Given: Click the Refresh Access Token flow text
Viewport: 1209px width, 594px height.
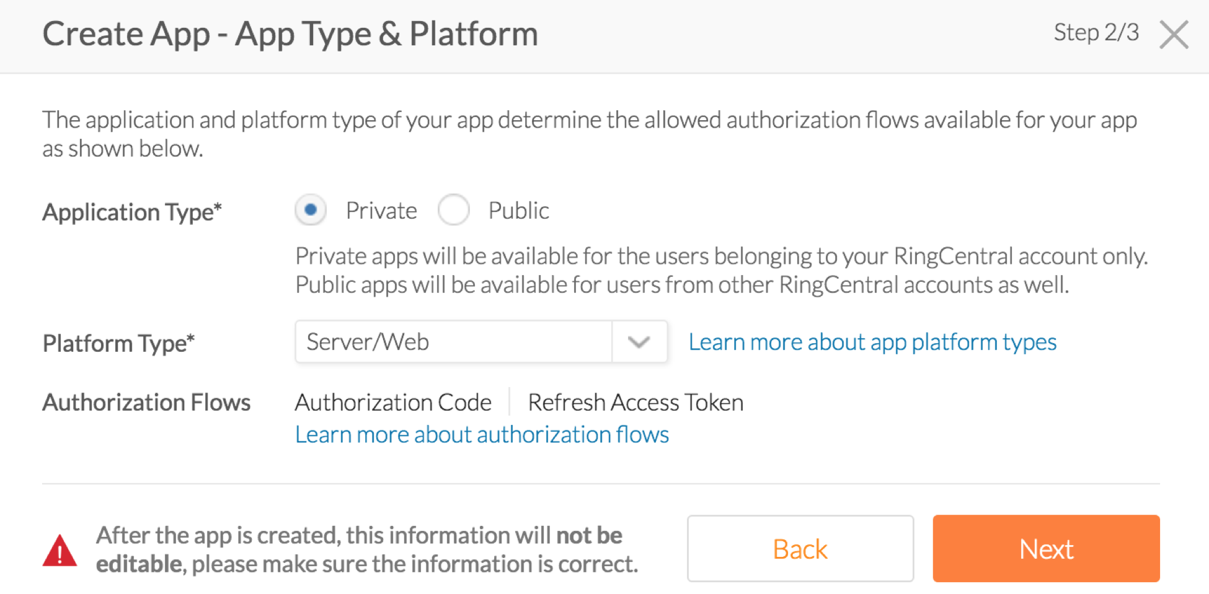Looking at the screenshot, I should (635, 403).
